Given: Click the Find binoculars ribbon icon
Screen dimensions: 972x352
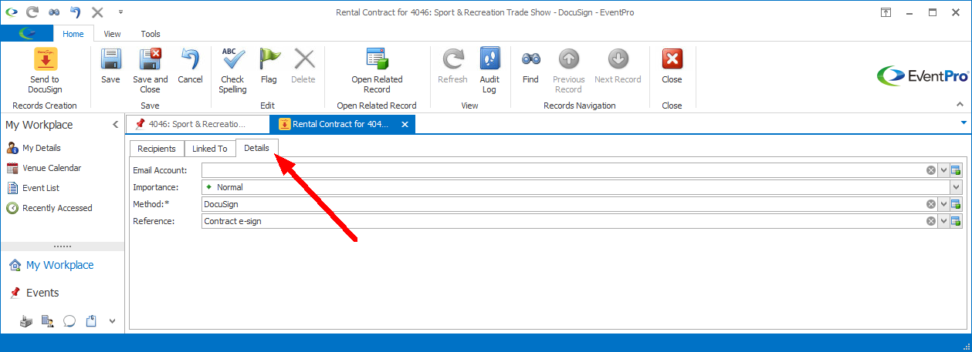Looking at the screenshot, I should [530, 59].
